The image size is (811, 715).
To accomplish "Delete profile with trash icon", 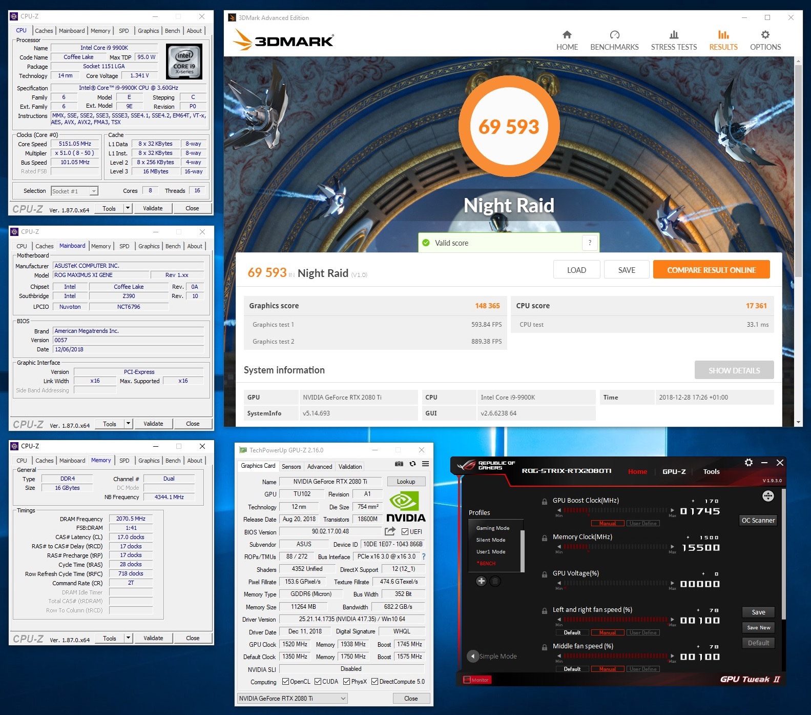I will 495,581.
